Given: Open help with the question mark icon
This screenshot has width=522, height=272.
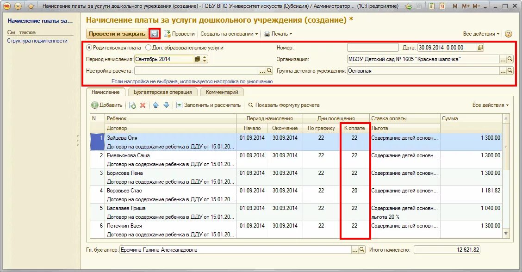Looking at the screenshot, I should pyautogui.click(x=509, y=34).
